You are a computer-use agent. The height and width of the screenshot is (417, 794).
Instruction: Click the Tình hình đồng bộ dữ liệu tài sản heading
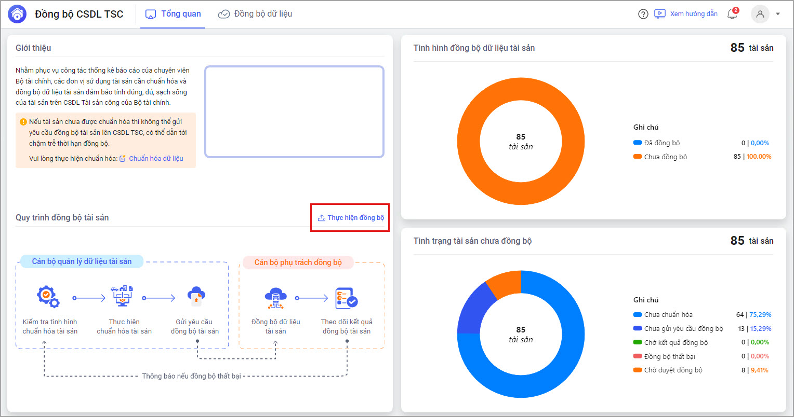(474, 48)
